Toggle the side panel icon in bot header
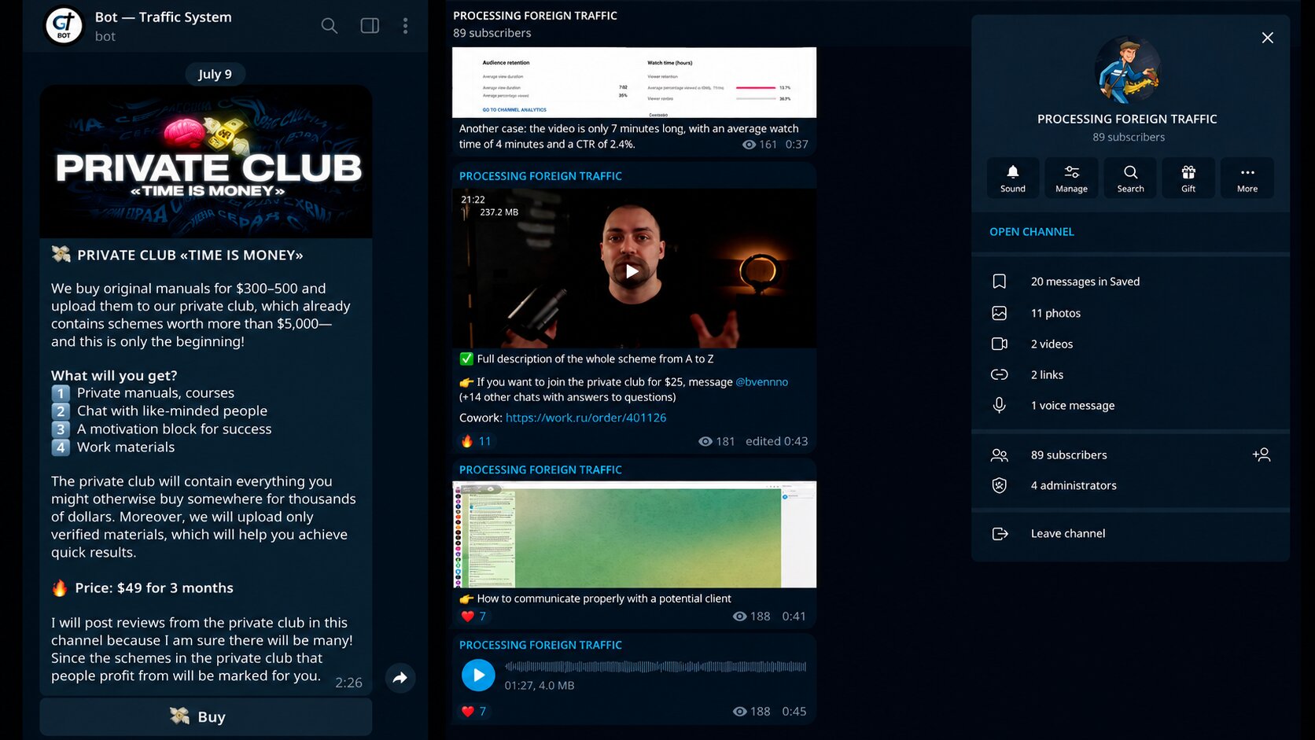1315x740 pixels. point(370,26)
